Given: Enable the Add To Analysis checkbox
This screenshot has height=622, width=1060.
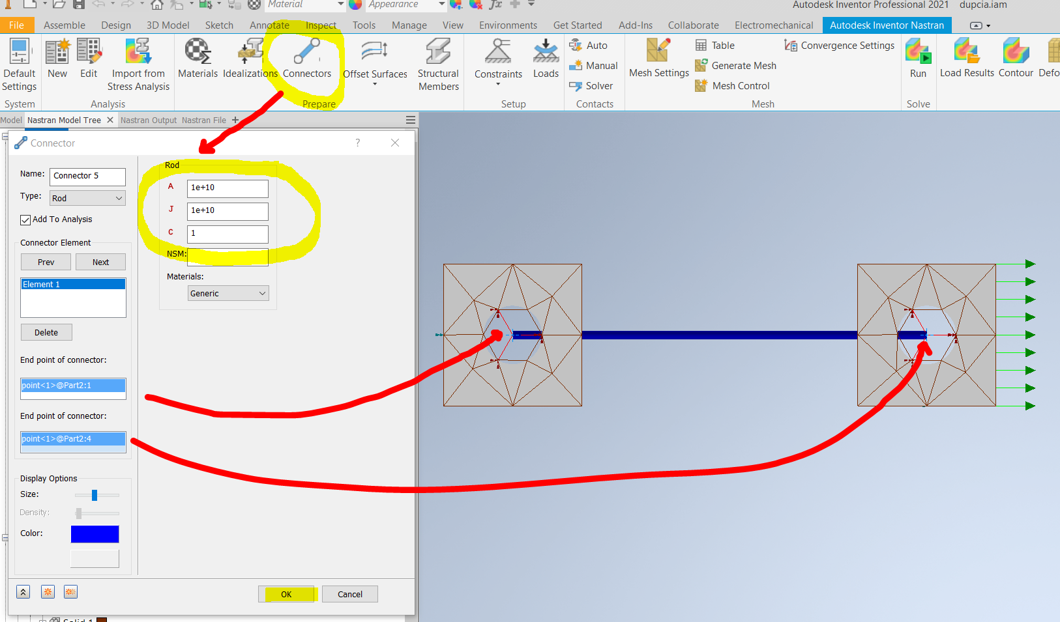Looking at the screenshot, I should [x=25, y=219].
